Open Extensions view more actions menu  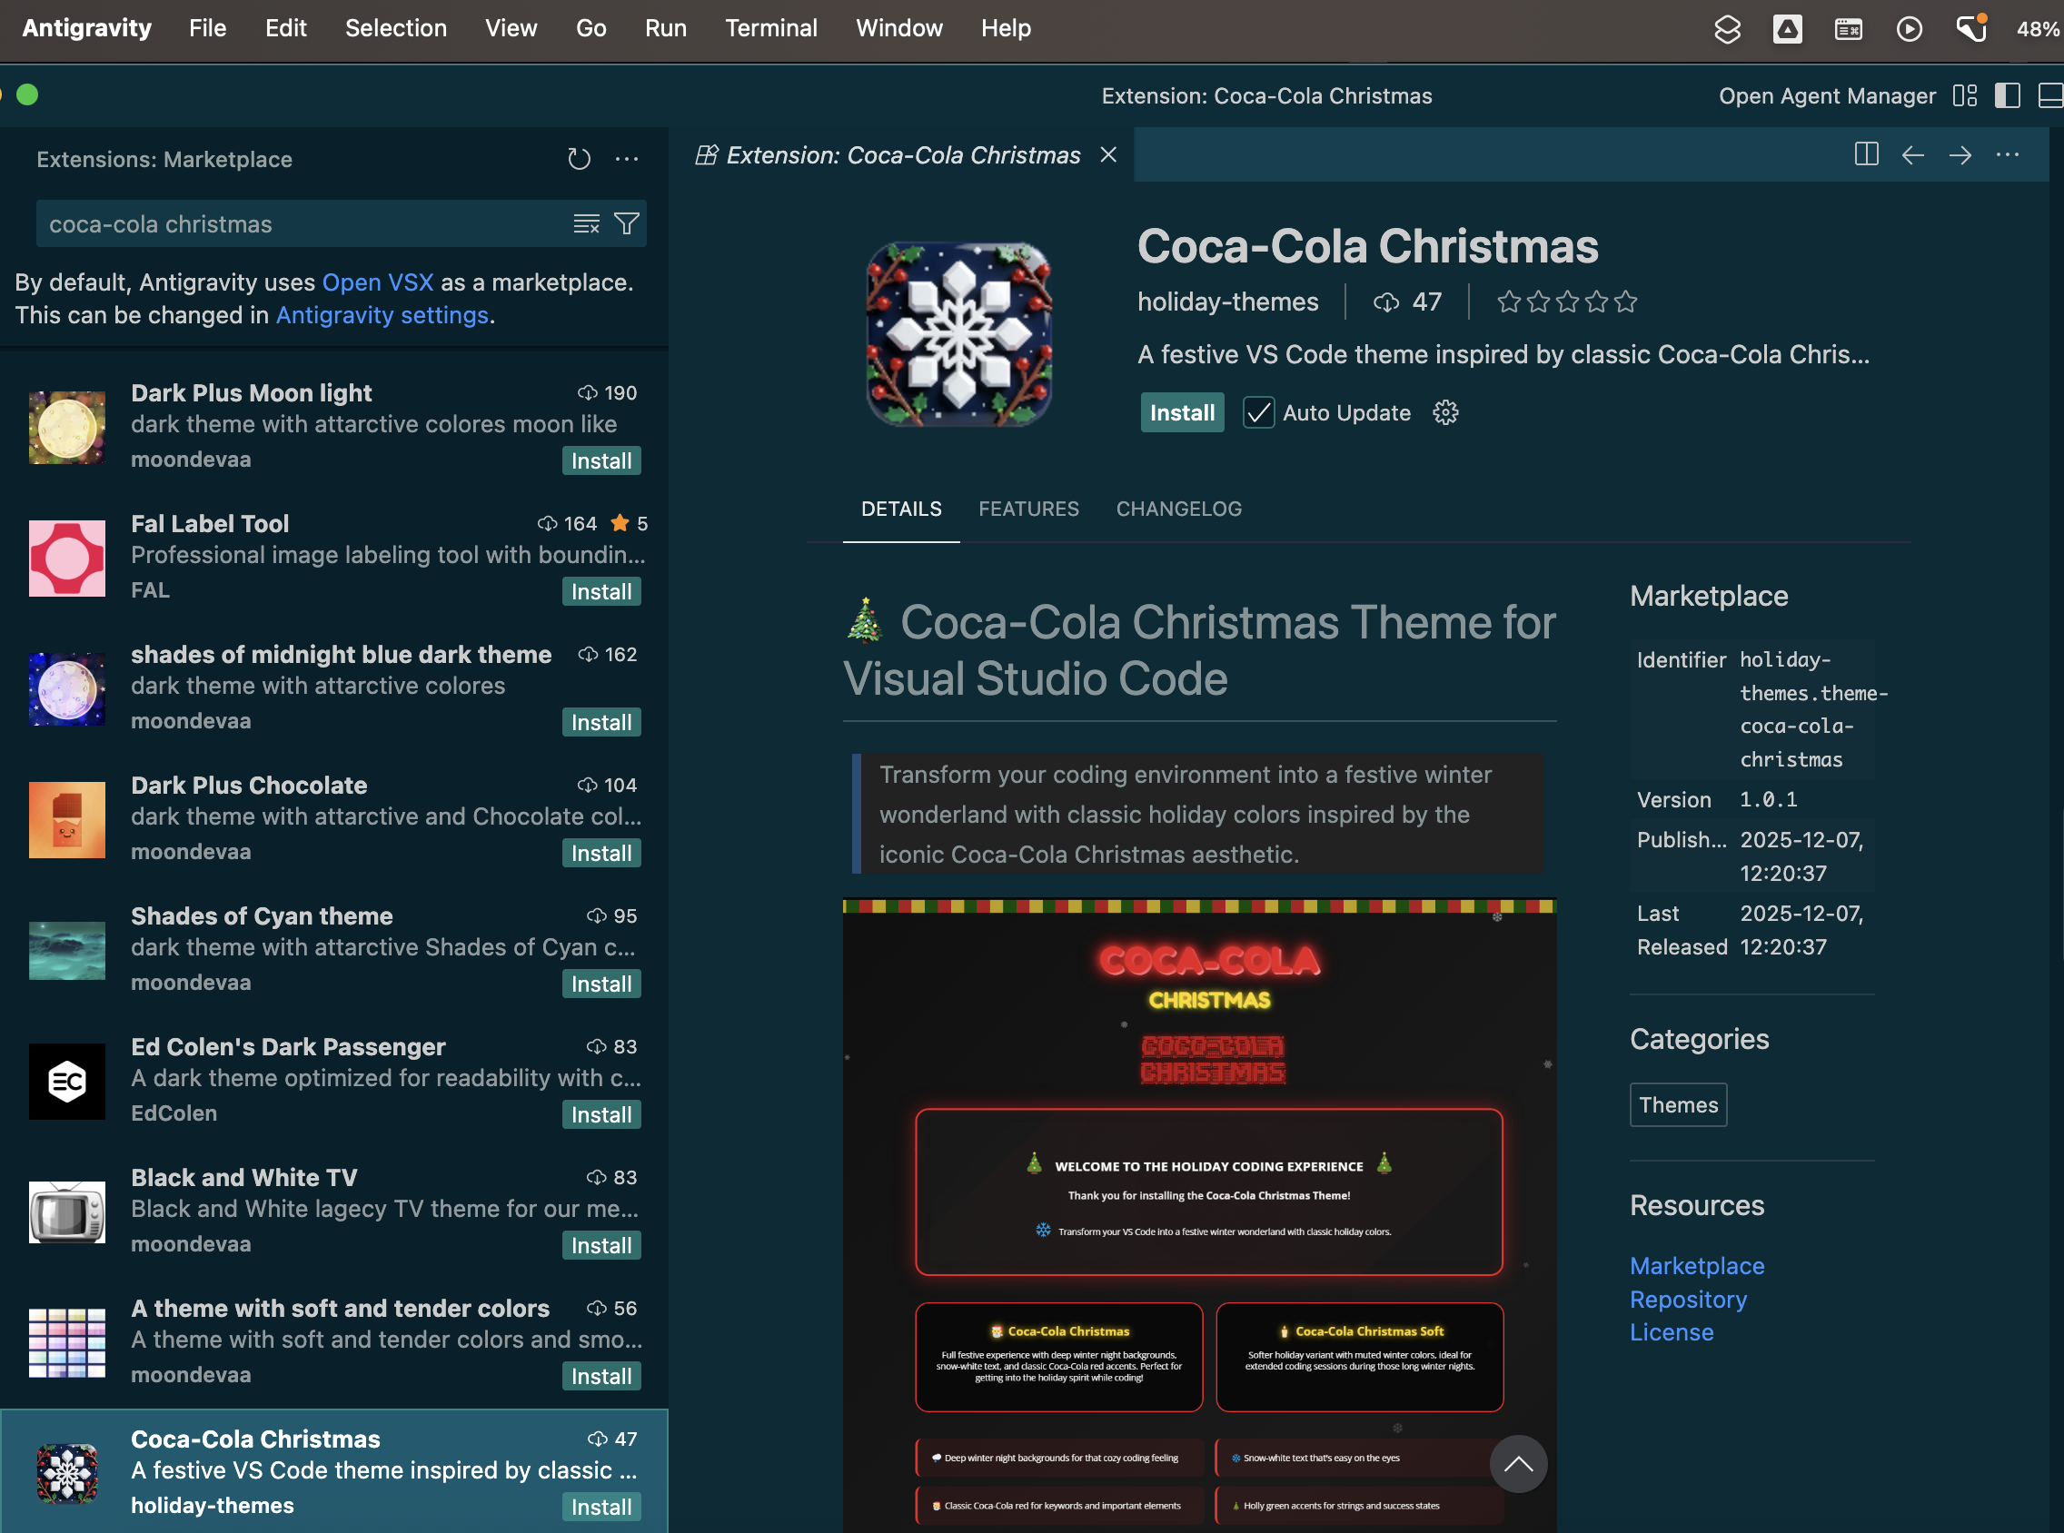pos(627,160)
